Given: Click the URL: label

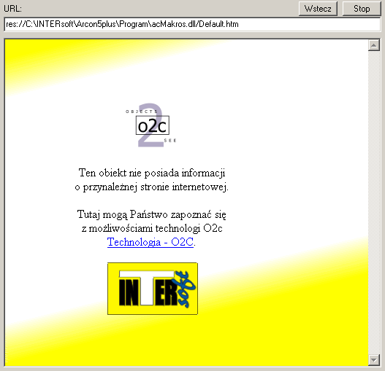Looking at the screenshot, I should pyautogui.click(x=12, y=9).
